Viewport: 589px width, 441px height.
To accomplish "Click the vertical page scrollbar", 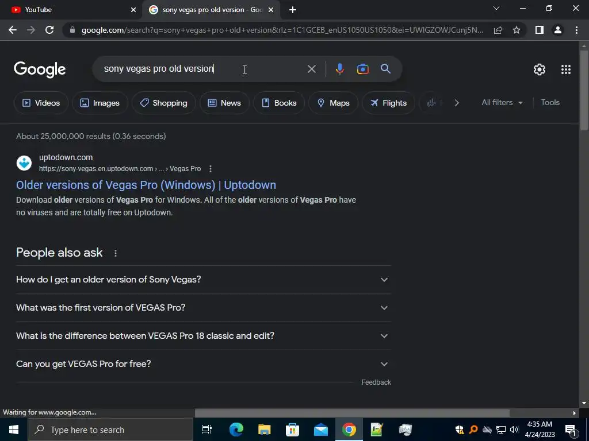I will pos(584,90).
